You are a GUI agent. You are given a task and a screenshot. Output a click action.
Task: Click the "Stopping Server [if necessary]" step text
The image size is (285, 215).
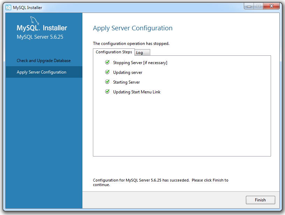pyautogui.click(x=140, y=63)
